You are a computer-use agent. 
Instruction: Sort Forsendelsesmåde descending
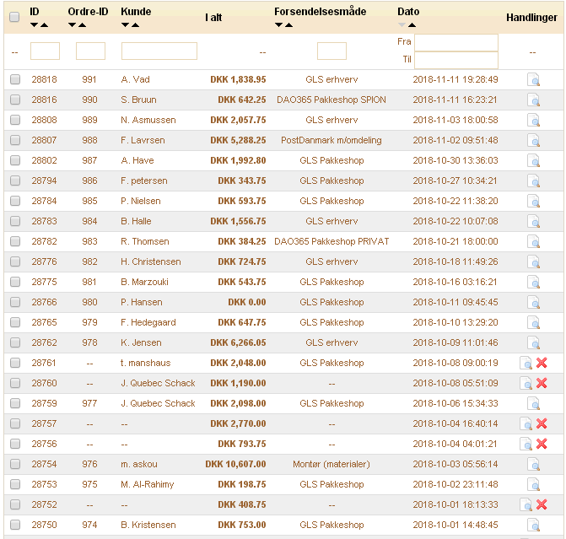click(x=278, y=25)
